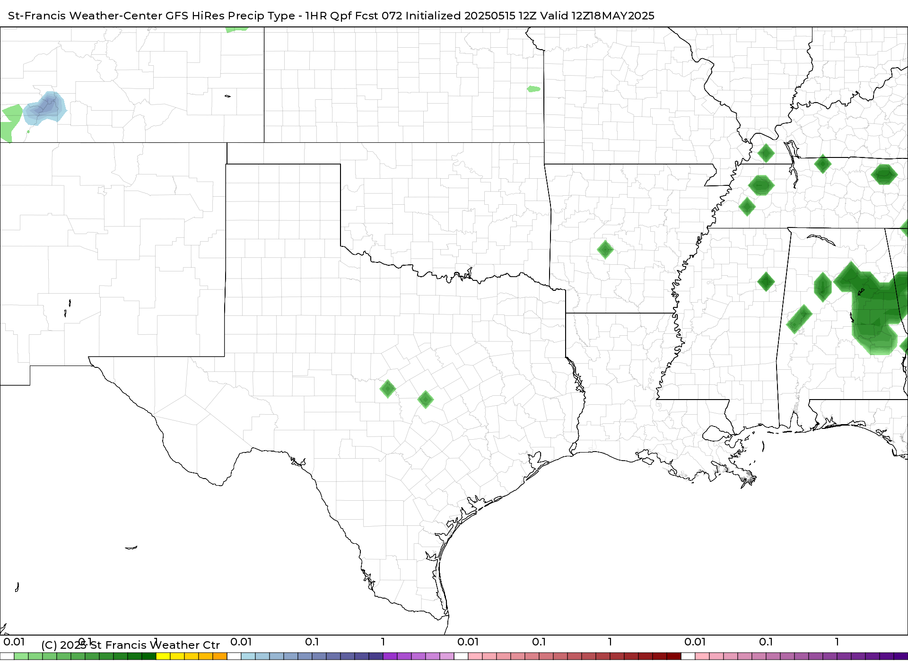
Task: Click the '0.1' label above the pink-to-violet scale
Action: (766, 642)
